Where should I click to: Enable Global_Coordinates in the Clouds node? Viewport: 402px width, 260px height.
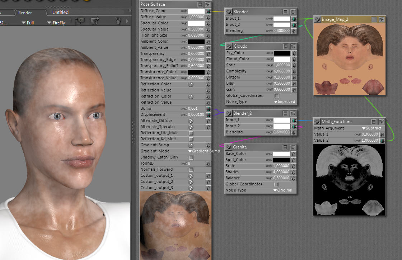click(x=277, y=96)
